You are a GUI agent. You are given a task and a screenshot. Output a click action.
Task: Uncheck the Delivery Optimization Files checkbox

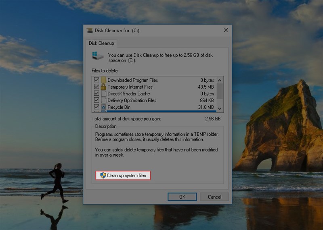click(x=96, y=100)
